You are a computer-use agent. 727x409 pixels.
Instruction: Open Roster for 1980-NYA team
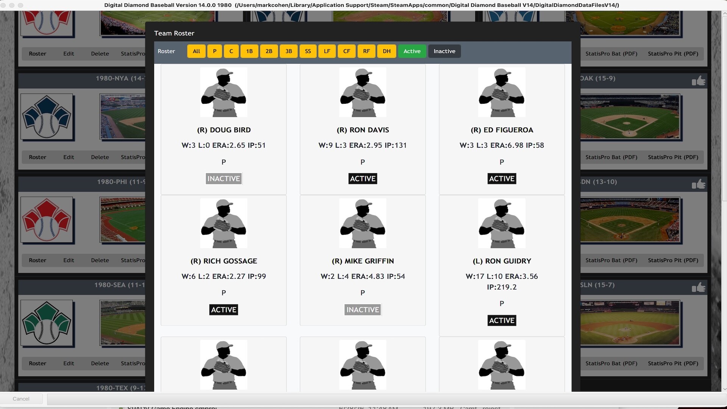tap(37, 157)
